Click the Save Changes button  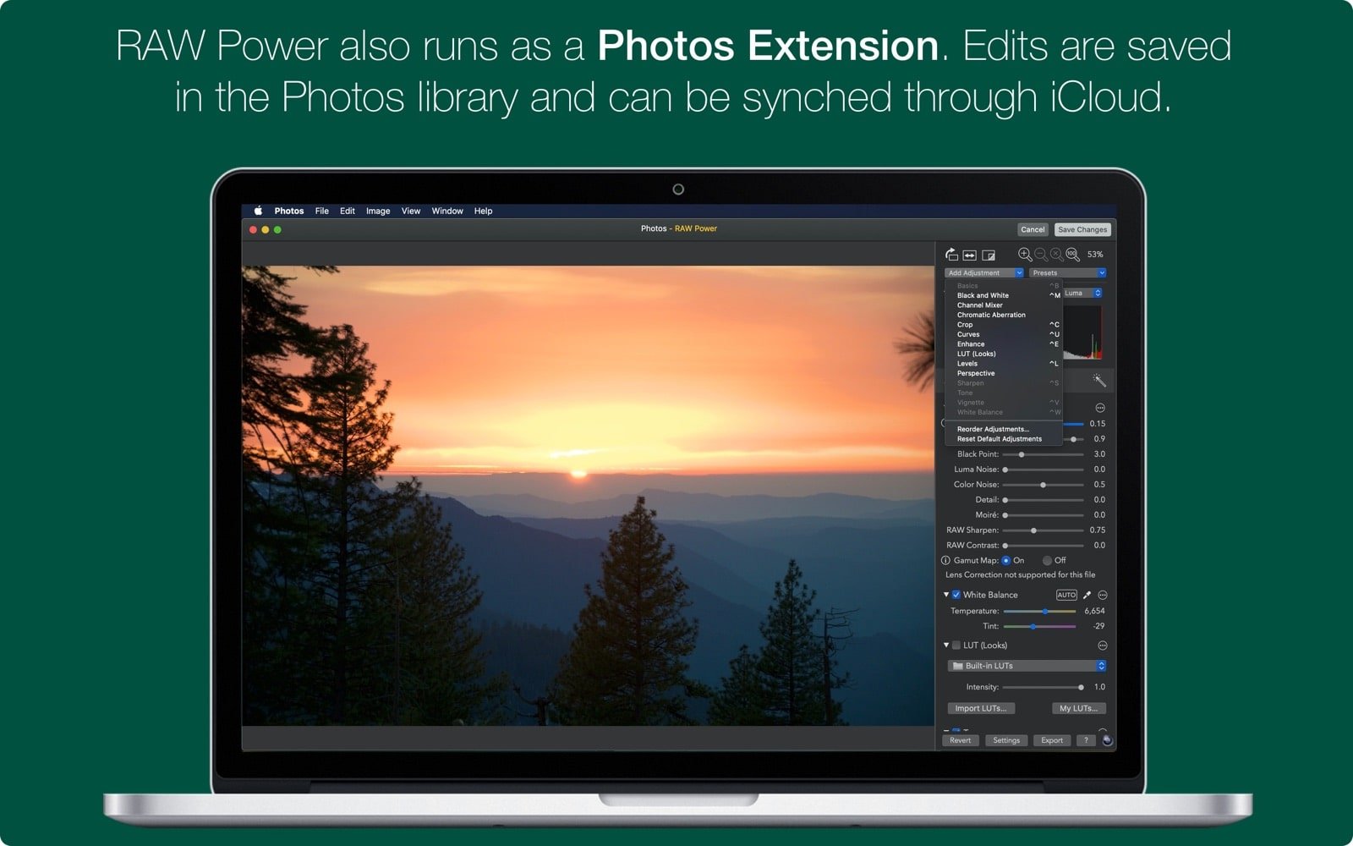(1083, 229)
